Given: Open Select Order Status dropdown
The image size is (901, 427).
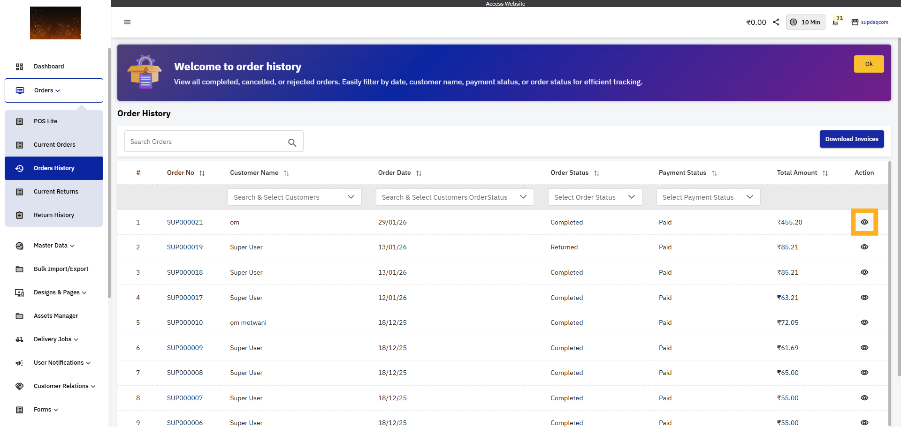Looking at the screenshot, I should pyautogui.click(x=595, y=197).
